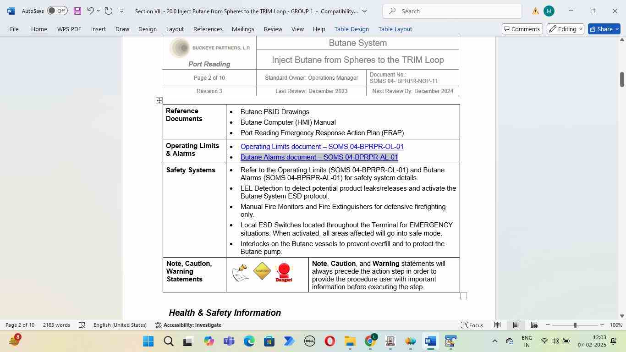This screenshot has width=626, height=352.
Task: Open the Table Design tab
Action: [x=351, y=29]
